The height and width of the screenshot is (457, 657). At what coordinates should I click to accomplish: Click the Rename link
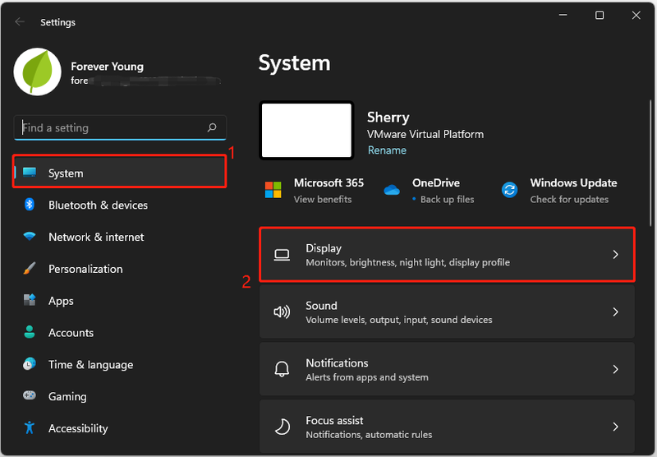coord(387,150)
